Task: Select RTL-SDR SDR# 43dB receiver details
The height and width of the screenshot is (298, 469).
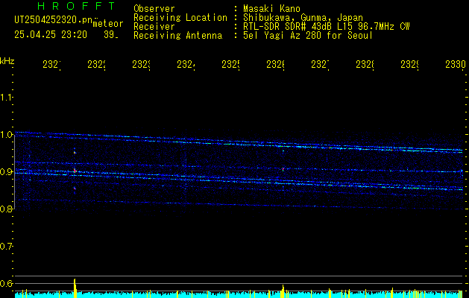Action: [x=327, y=27]
